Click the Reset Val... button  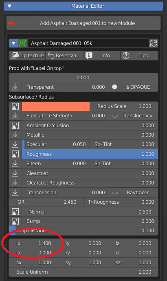(64, 56)
